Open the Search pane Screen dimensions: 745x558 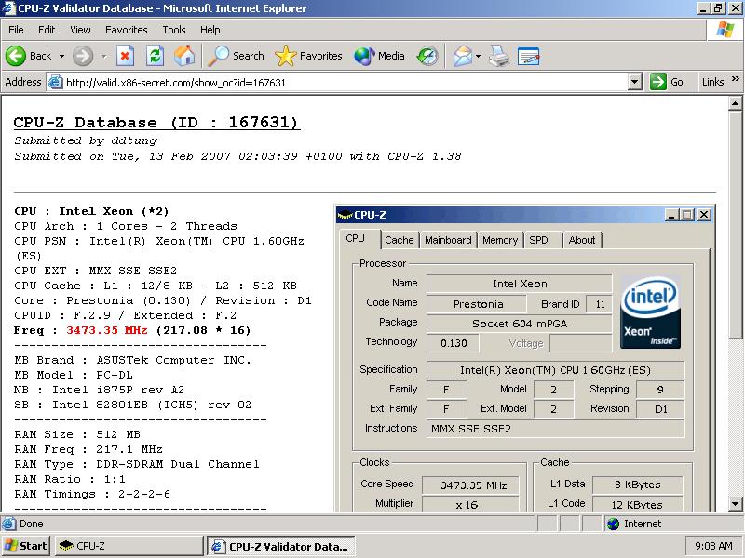[x=236, y=56]
